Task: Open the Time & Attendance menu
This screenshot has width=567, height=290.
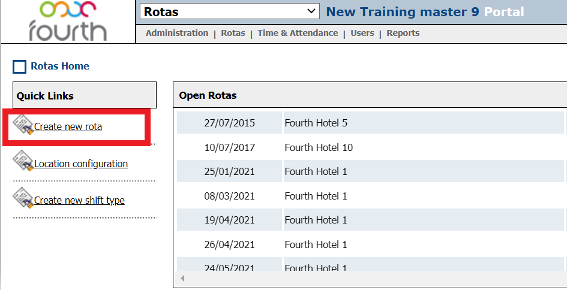Action: tap(298, 33)
